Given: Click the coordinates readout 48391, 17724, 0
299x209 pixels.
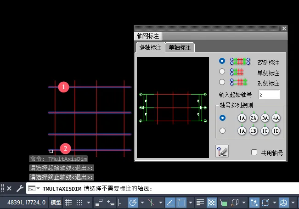Looking at the screenshot, I should pyautogui.click(x=26, y=202).
